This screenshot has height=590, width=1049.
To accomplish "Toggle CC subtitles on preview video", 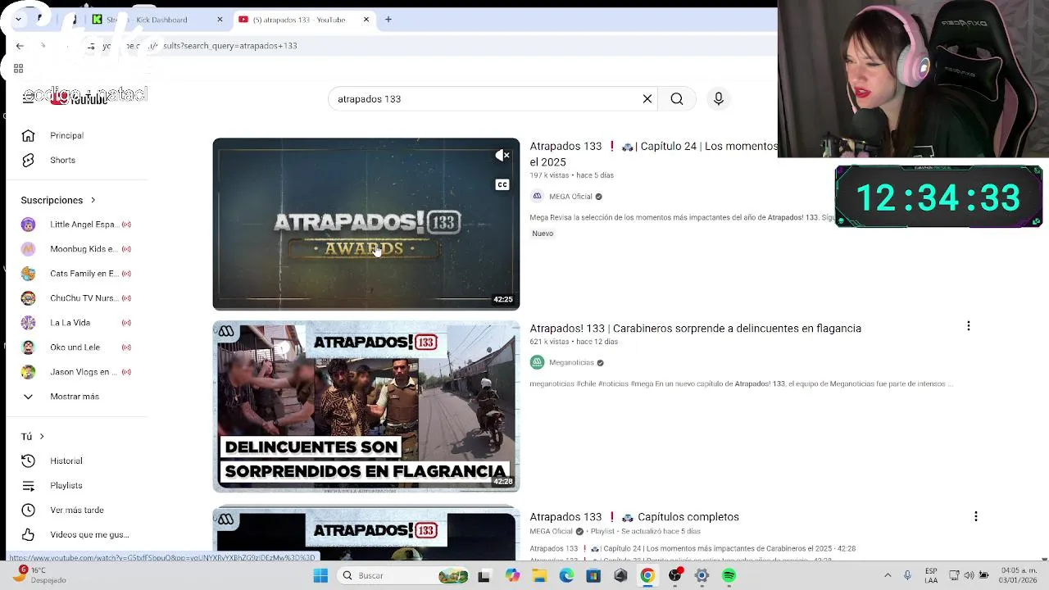I will click(502, 184).
